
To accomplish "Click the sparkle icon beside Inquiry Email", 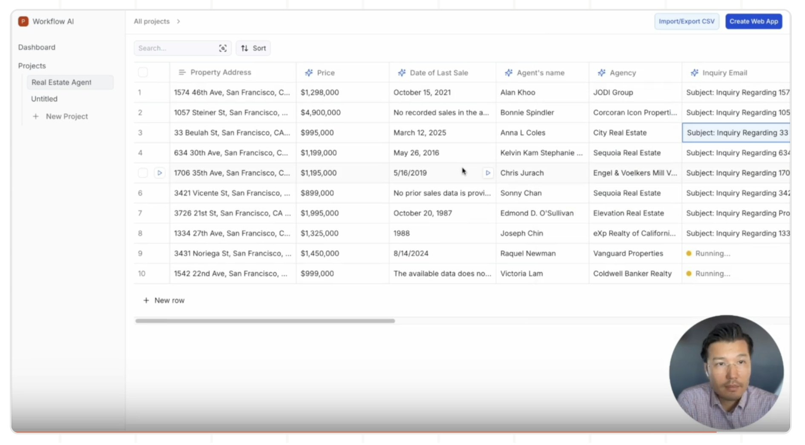I will [x=694, y=73].
